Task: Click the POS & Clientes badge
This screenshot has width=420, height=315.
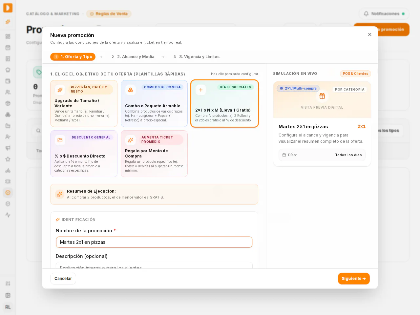Action: (x=355, y=73)
